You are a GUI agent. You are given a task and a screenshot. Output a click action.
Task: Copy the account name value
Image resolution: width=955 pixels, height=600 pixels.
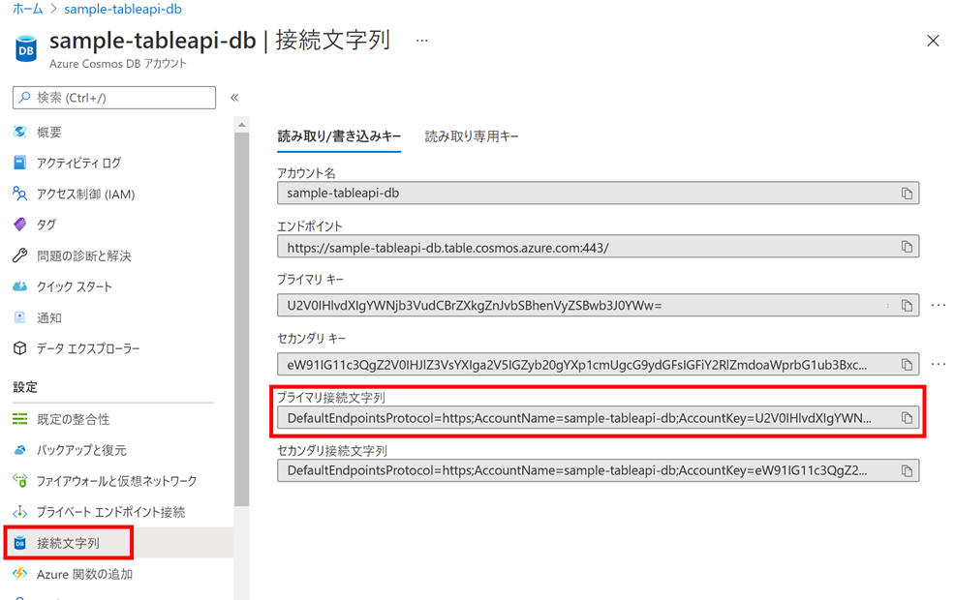(x=907, y=194)
